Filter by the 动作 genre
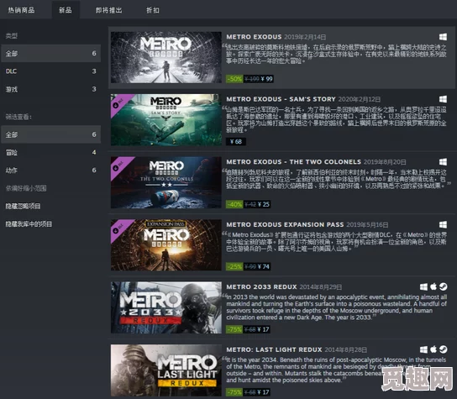 point(51,171)
